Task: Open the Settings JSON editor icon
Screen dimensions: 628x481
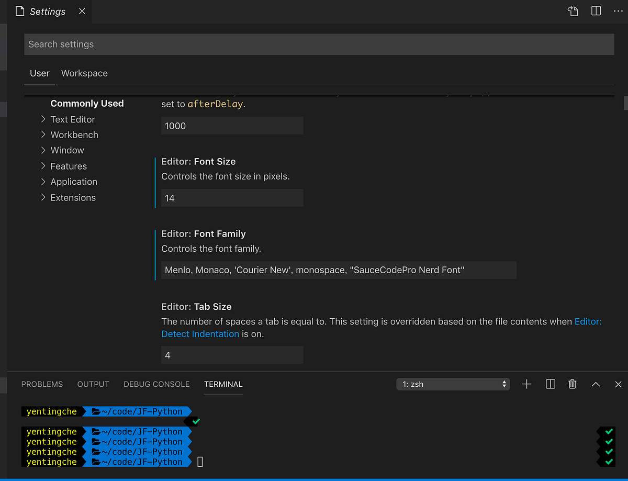Action: tap(573, 11)
